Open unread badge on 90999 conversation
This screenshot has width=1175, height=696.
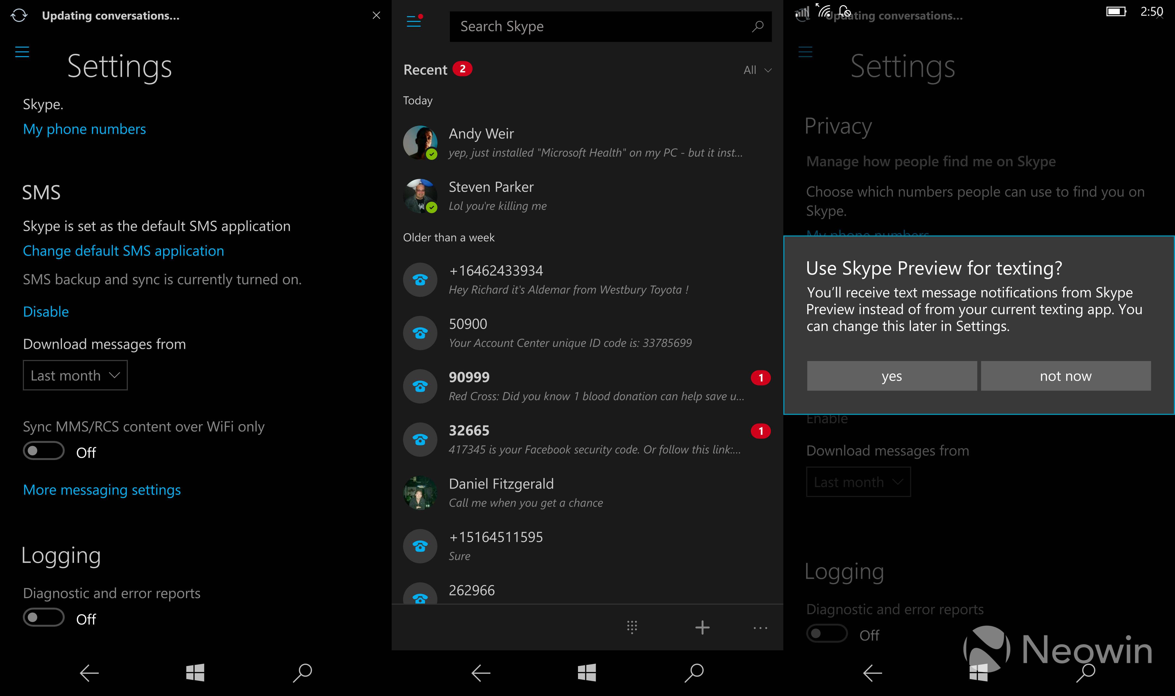coord(760,378)
